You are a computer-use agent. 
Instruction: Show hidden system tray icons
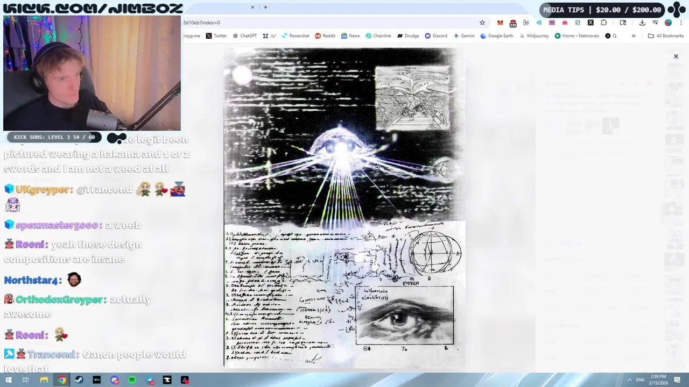629,380
